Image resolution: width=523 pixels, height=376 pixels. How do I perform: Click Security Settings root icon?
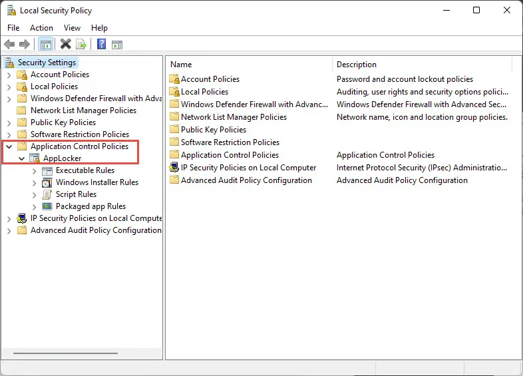tap(10, 63)
